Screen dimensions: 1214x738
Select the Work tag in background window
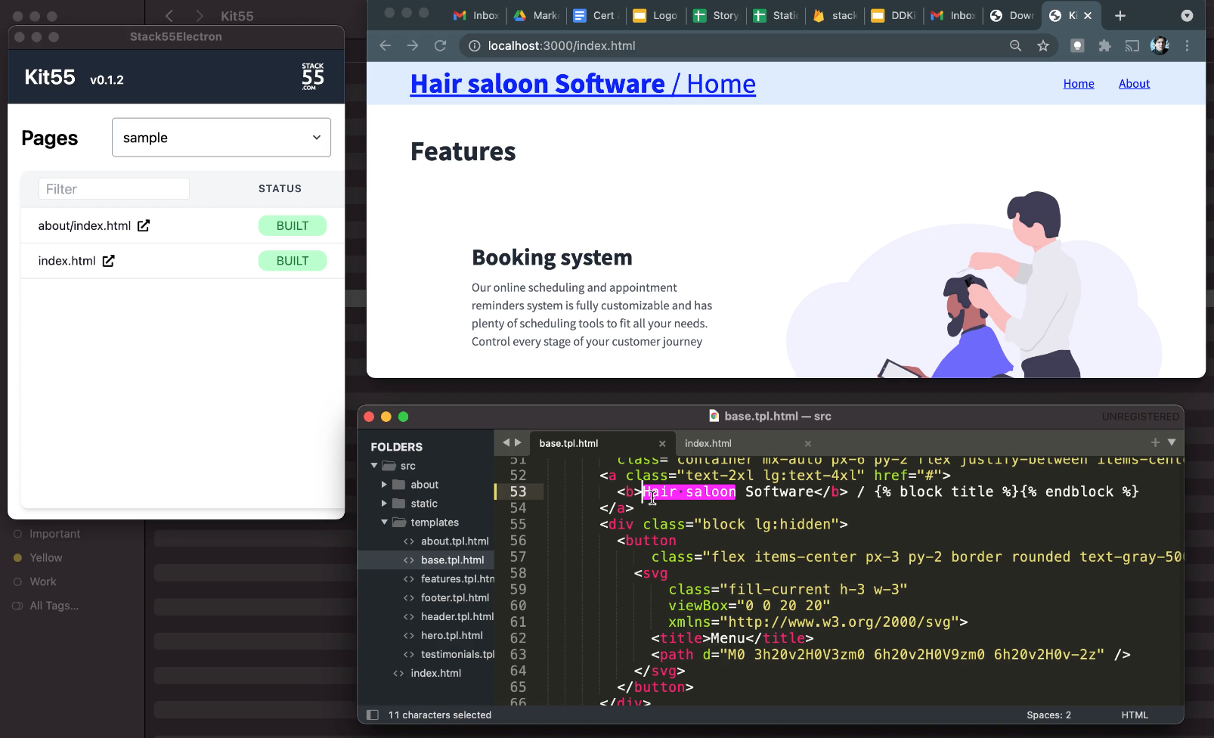(x=43, y=582)
